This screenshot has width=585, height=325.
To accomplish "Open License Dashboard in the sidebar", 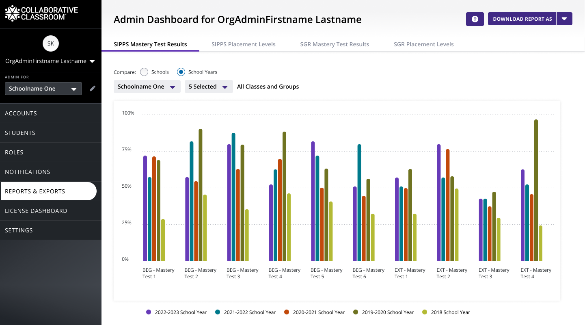I will coord(36,211).
